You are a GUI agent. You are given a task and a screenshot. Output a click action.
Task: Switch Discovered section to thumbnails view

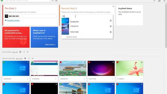click(x=28, y=52)
